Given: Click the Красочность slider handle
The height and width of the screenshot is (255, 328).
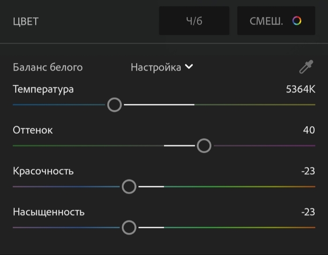Looking at the screenshot, I should click(129, 187).
